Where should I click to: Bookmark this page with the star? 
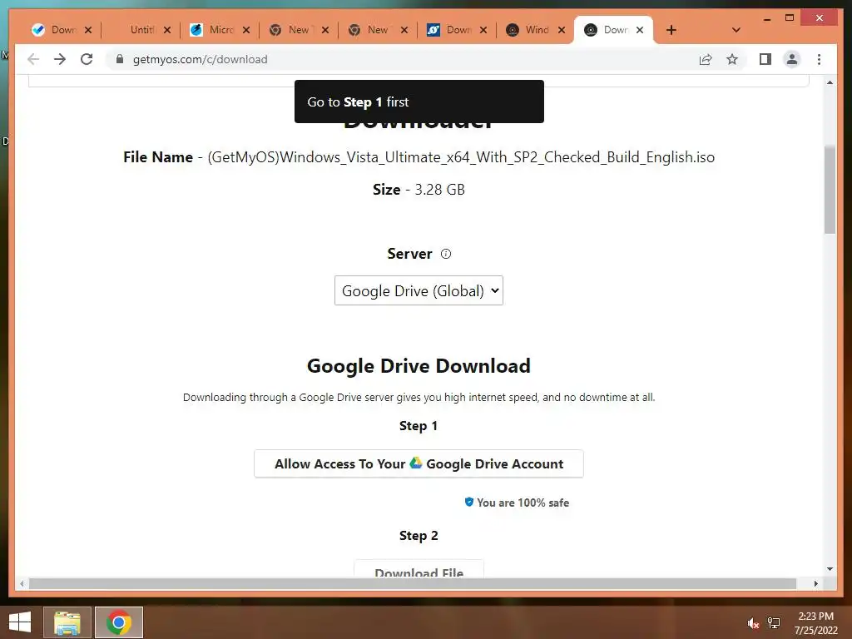point(732,59)
